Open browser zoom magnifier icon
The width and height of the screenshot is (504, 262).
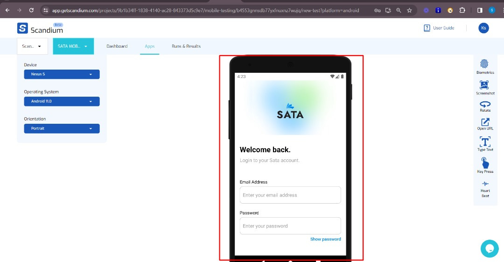tap(399, 10)
